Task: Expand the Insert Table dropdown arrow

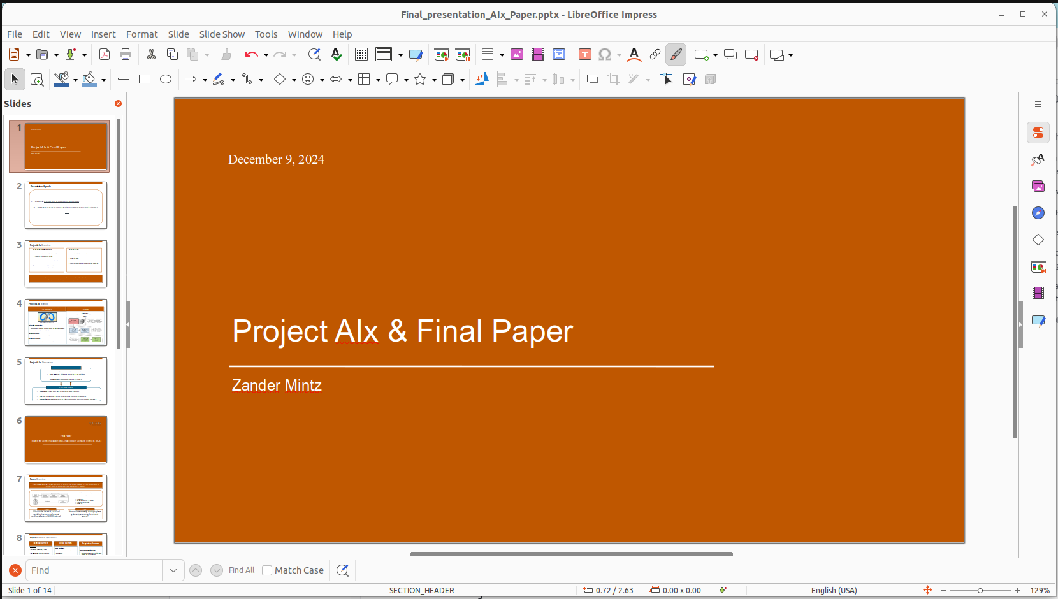Action: (x=502, y=55)
